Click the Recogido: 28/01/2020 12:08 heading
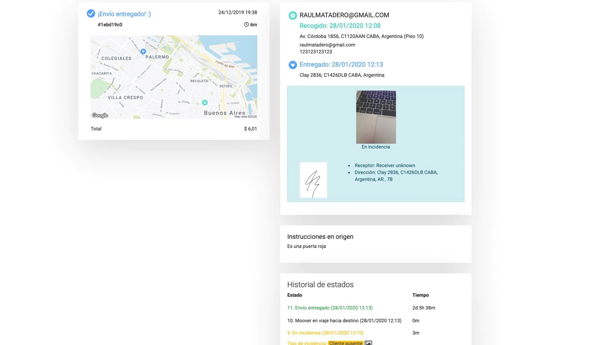This screenshot has height=345, width=613. click(340, 26)
